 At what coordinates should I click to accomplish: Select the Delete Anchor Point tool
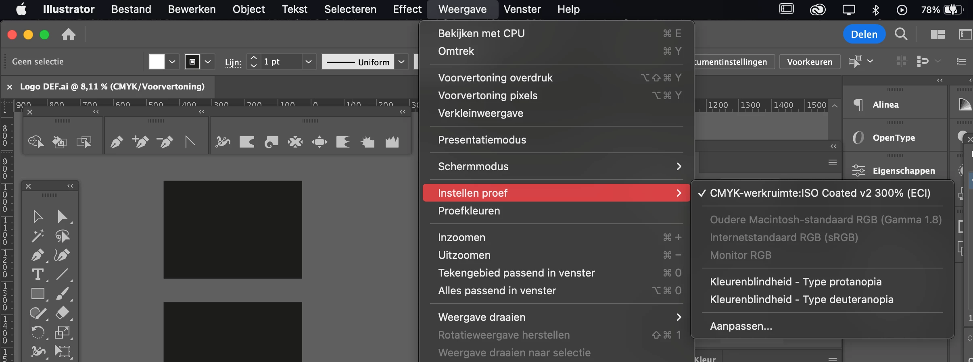tap(165, 142)
